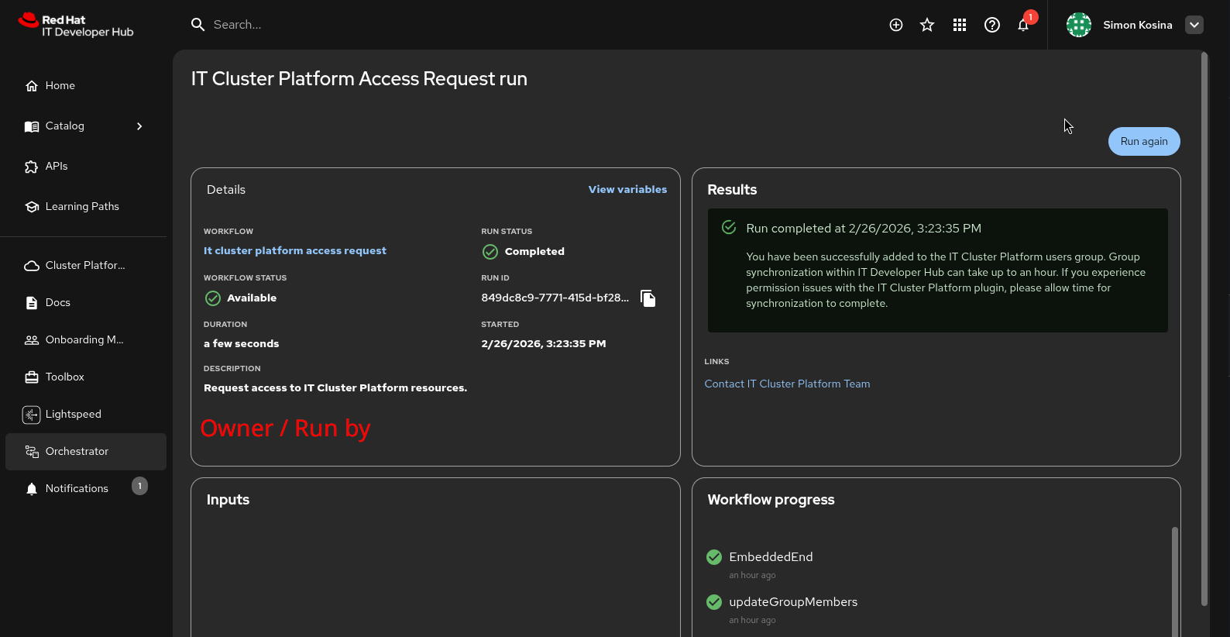Click Simon Kosina's profile avatar

click(x=1079, y=25)
